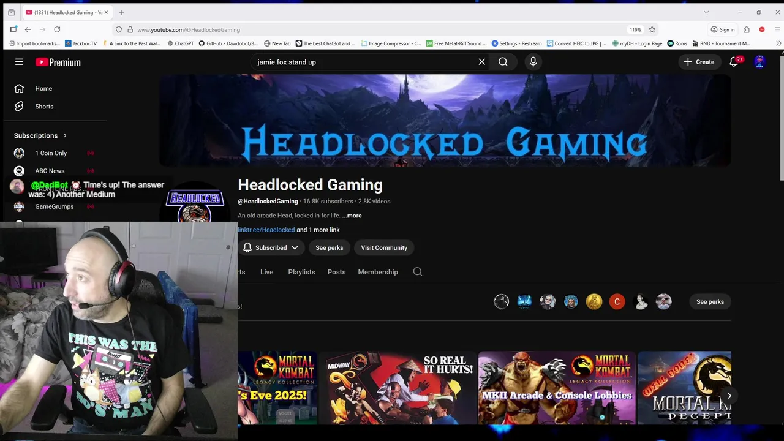The width and height of the screenshot is (784, 441).
Task: Close the Headlocked Gaming browser tab
Action: click(x=106, y=12)
